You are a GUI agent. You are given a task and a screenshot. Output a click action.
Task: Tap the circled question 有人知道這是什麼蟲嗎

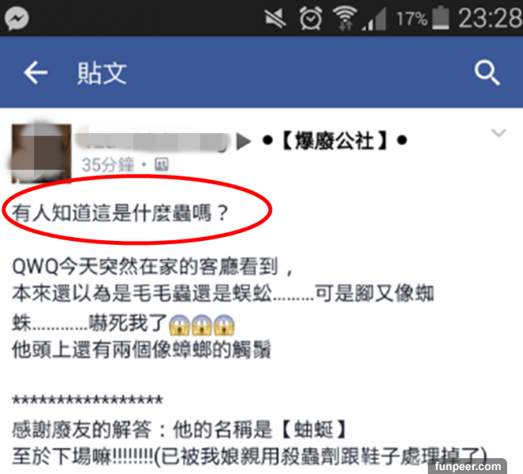point(120,212)
